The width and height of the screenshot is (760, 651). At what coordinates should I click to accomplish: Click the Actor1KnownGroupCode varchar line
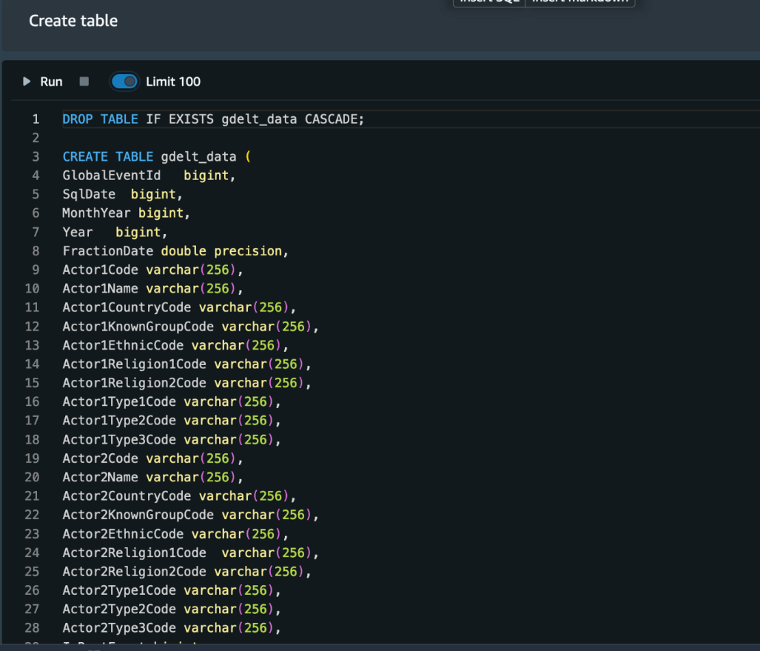pyautogui.click(x=190, y=327)
